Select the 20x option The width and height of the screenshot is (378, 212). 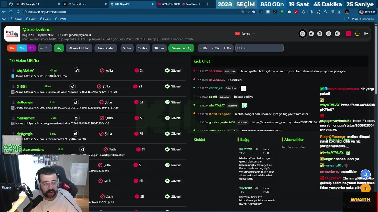click(22, 48)
